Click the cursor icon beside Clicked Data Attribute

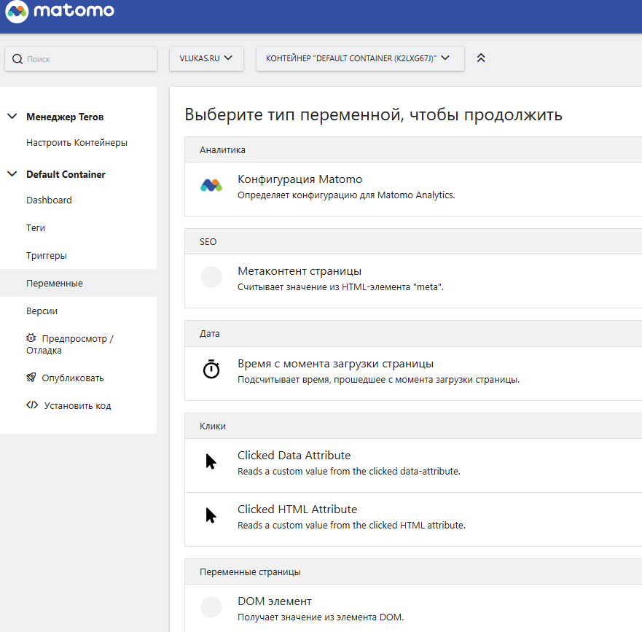tap(211, 461)
